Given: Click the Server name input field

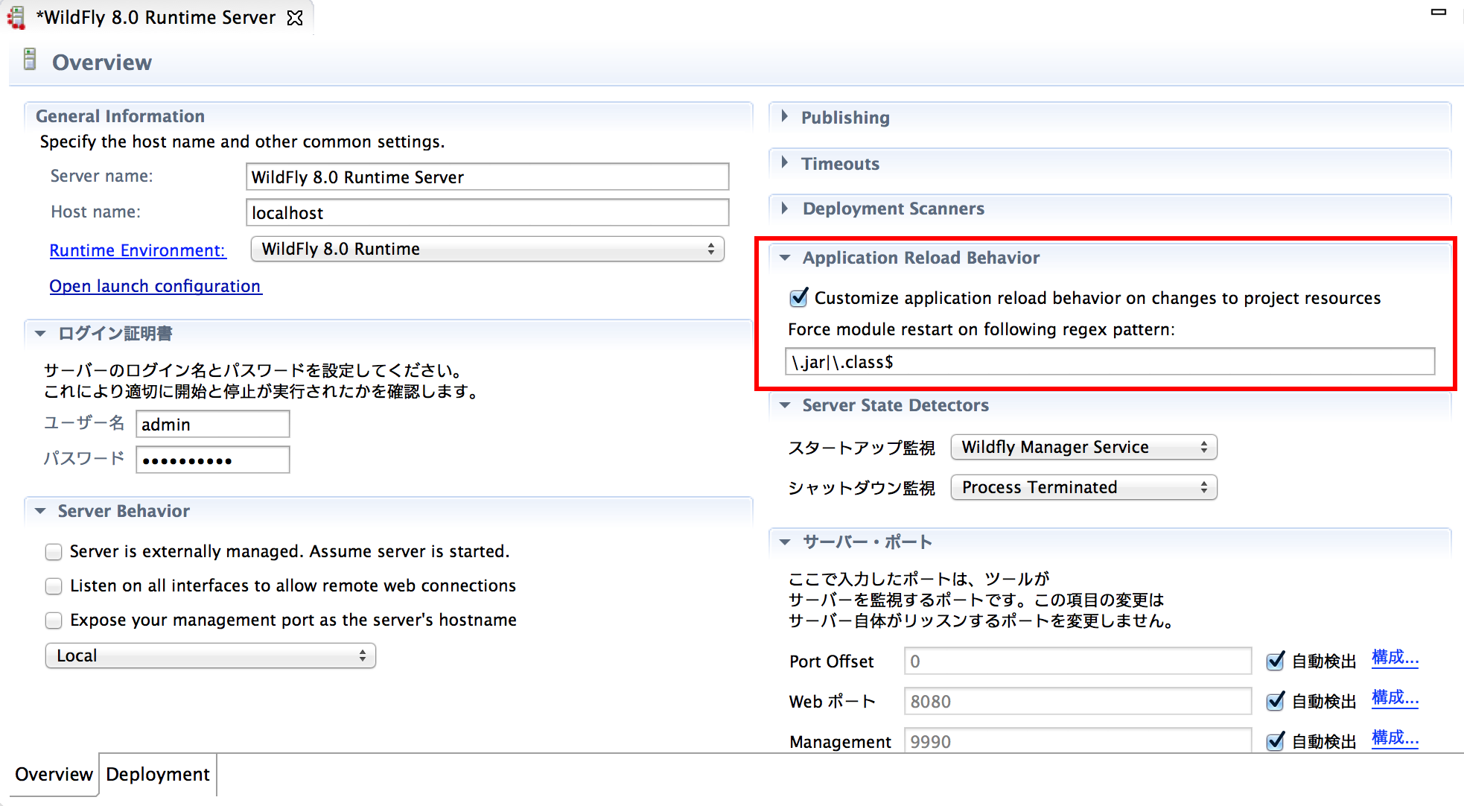Looking at the screenshot, I should pyautogui.click(x=488, y=177).
